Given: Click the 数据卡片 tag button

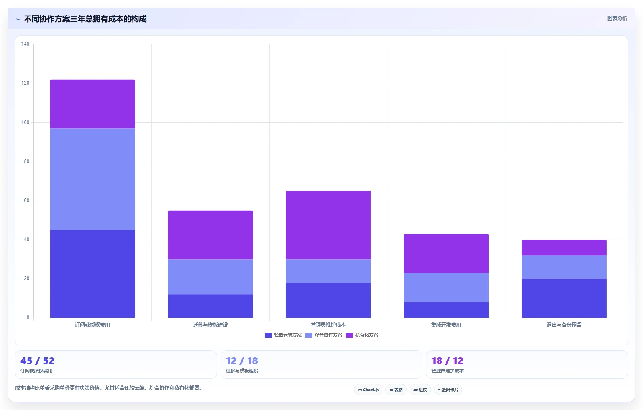Looking at the screenshot, I should pyautogui.click(x=448, y=390).
